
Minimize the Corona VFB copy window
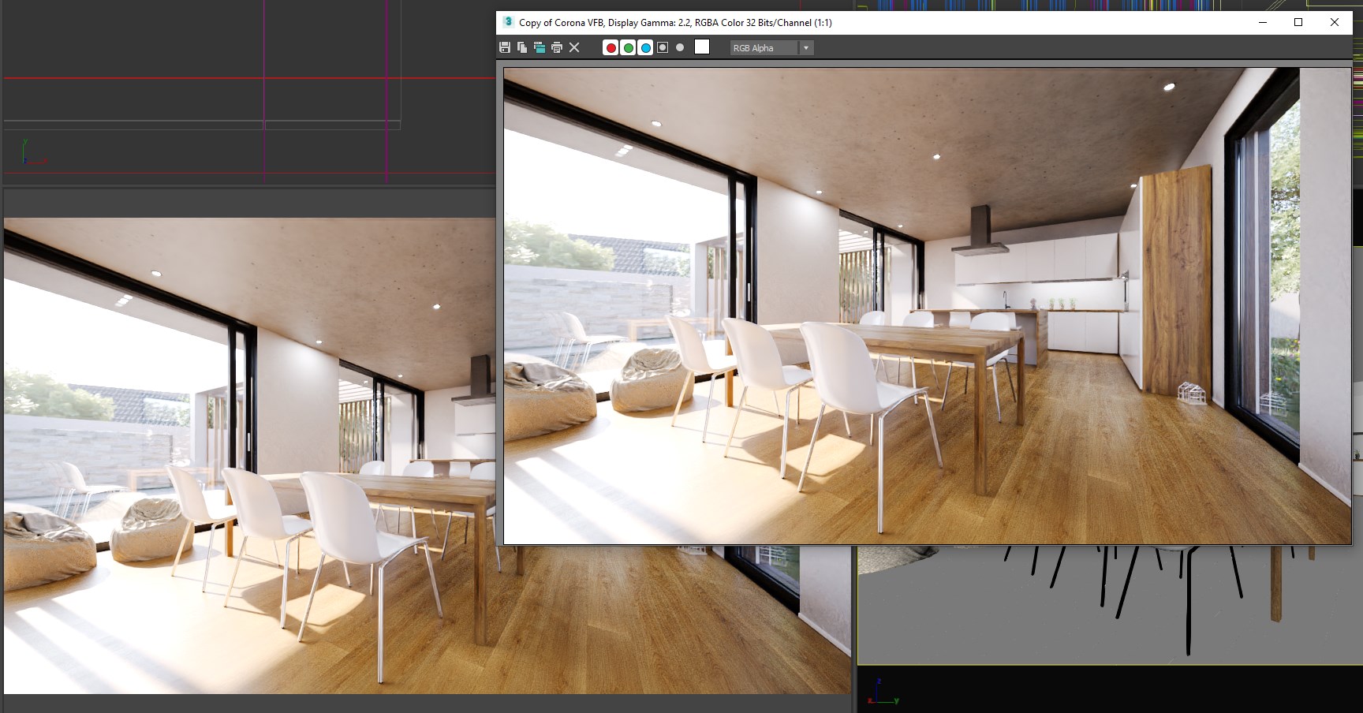(1262, 22)
